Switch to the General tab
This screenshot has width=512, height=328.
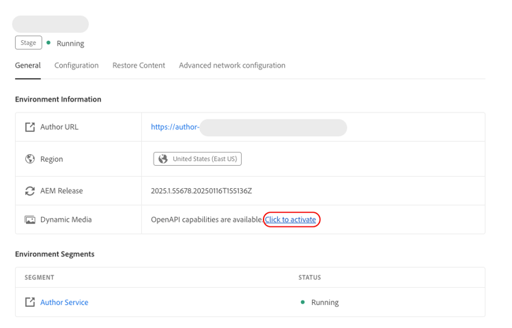pyautogui.click(x=28, y=65)
